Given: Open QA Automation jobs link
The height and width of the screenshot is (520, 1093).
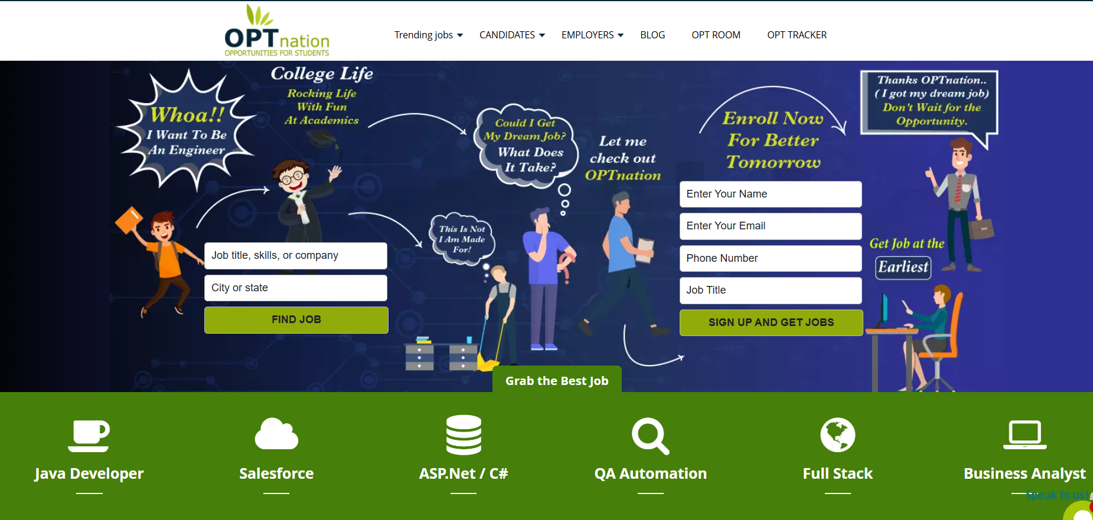Looking at the screenshot, I should (x=650, y=473).
